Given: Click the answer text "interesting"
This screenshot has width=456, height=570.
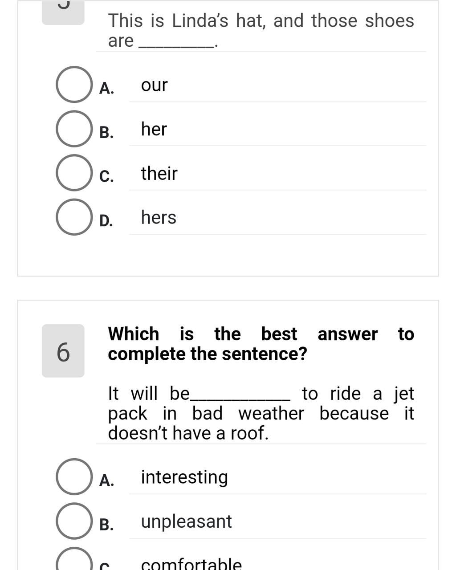Looking at the screenshot, I should coord(184,477).
